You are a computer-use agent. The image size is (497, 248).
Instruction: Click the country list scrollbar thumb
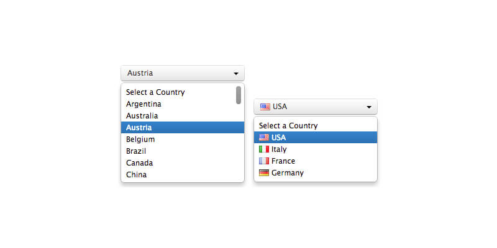[239, 95]
